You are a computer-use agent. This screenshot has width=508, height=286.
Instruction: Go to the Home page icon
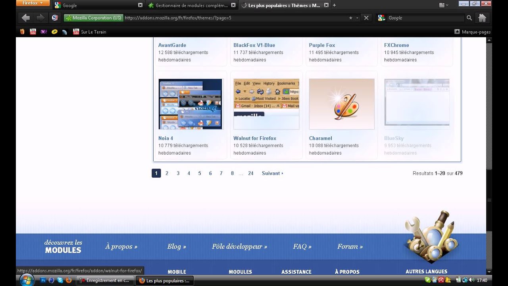pos(482,18)
